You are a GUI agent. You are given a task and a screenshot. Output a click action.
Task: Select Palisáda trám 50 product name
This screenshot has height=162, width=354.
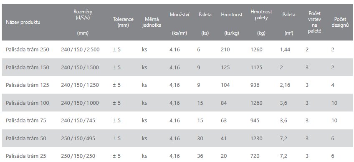(x=26, y=138)
